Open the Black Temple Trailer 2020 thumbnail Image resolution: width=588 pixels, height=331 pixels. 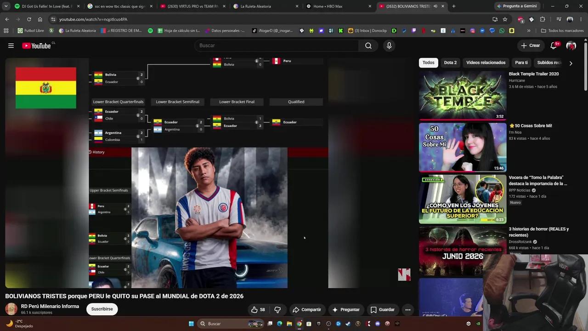click(463, 95)
